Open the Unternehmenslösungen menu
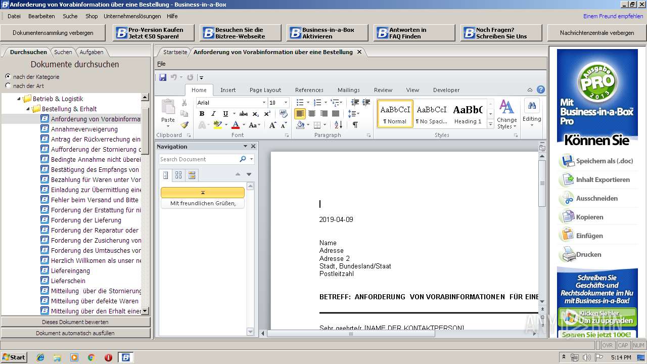Screen dimensions: 647x364 (132, 16)
